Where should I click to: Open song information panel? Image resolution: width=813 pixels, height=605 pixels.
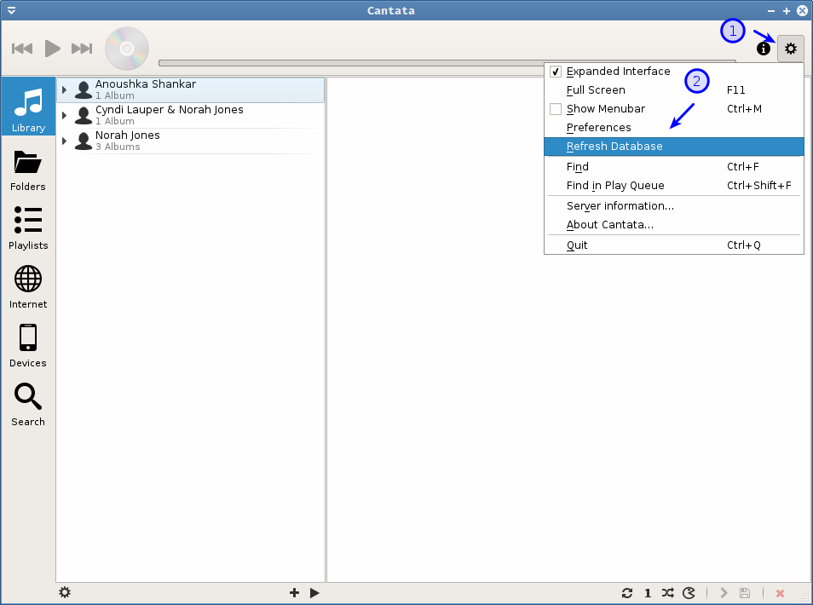click(x=763, y=49)
